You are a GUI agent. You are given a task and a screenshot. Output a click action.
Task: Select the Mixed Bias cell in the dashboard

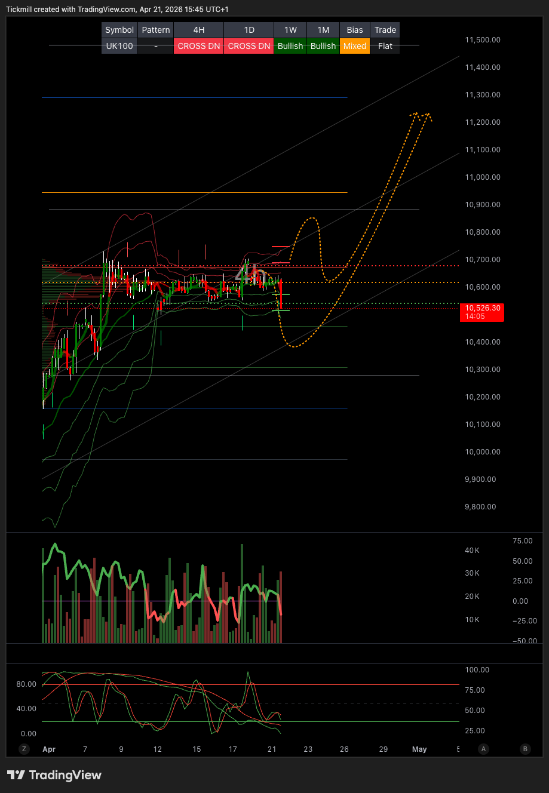pos(354,46)
